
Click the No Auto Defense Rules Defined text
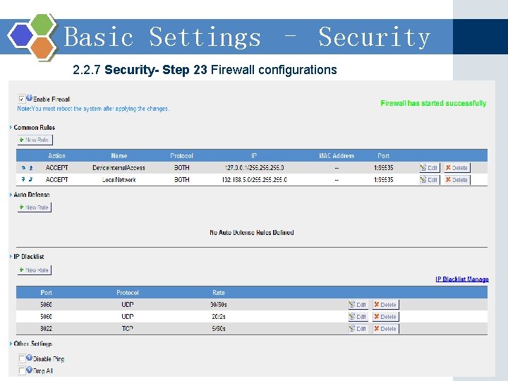pos(252,232)
